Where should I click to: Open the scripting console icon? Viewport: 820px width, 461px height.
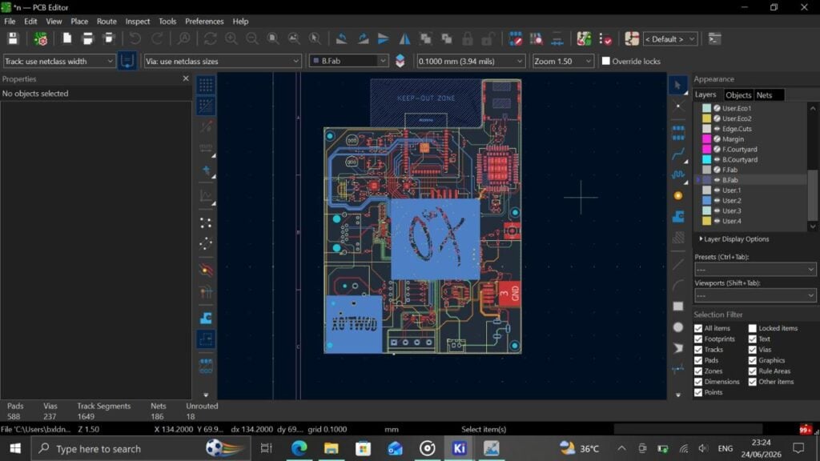(714, 38)
